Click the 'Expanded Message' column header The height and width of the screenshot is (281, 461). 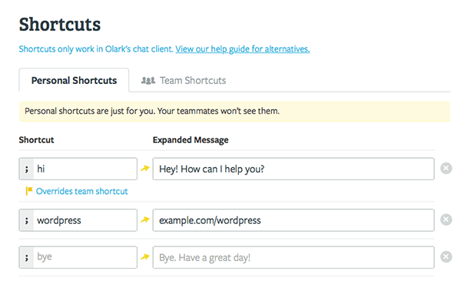coord(191,140)
